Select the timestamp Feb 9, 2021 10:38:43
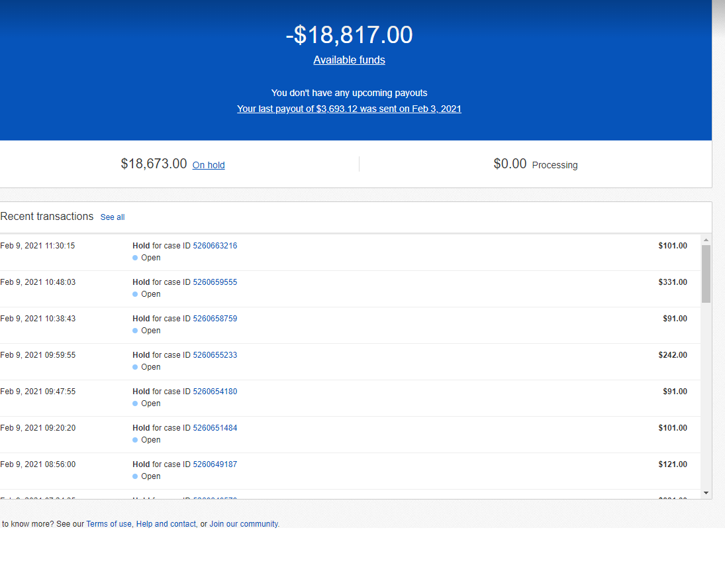Image resolution: width=725 pixels, height=587 pixels. point(38,319)
